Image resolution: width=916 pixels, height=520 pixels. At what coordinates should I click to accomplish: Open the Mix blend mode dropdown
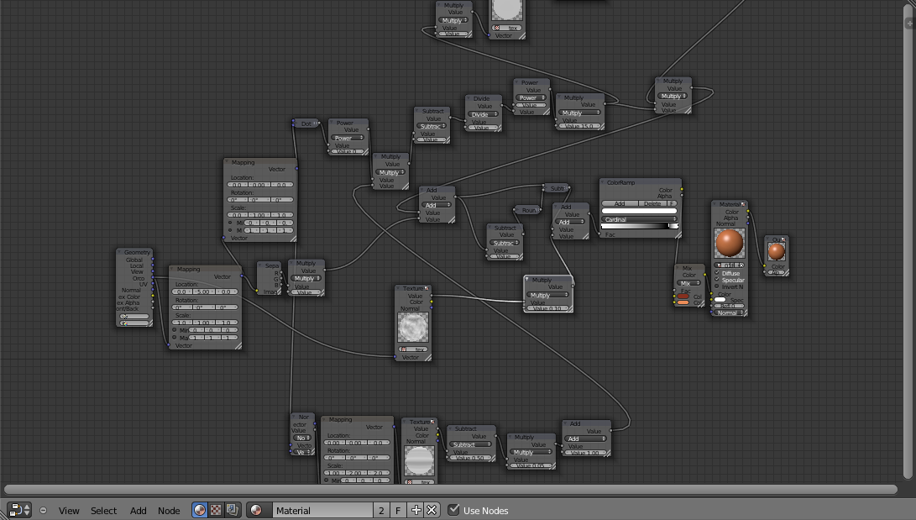click(687, 282)
